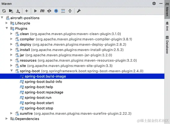Generate sources and update folders icon

[x=11, y=11]
